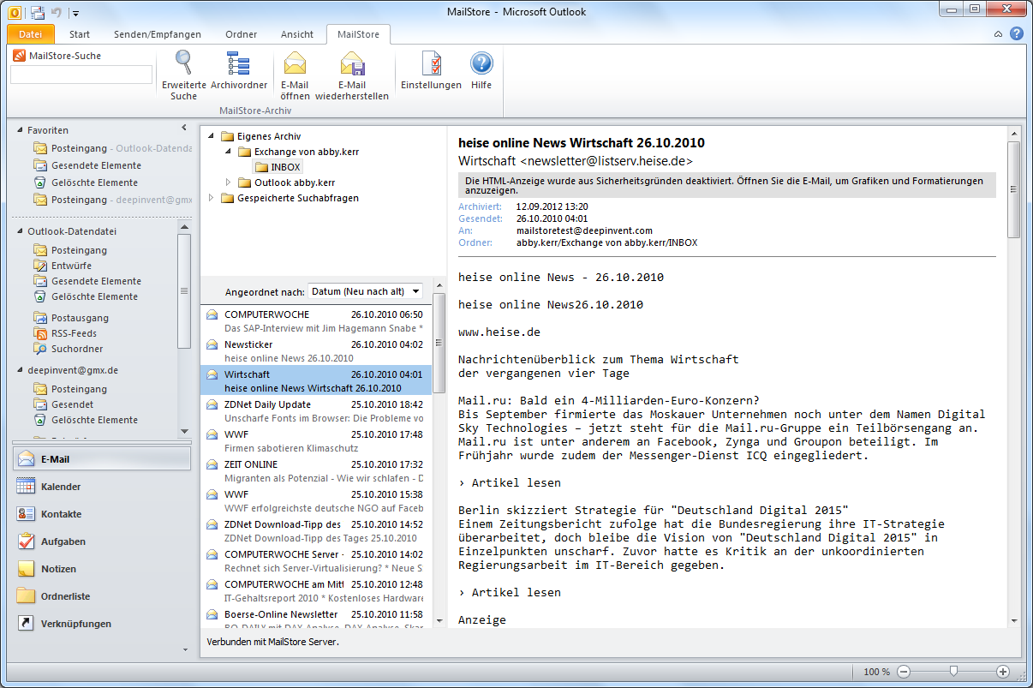The width and height of the screenshot is (1033, 688).
Task: Select the ZDNet Daily Update email
Action: click(x=267, y=404)
